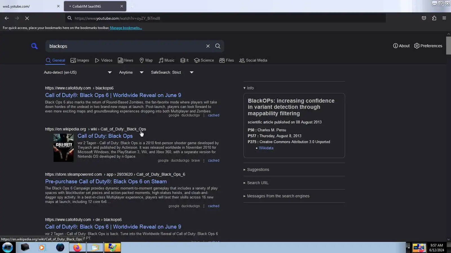Go back to the previous page
The image size is (451, 253).
pos(7,18)
